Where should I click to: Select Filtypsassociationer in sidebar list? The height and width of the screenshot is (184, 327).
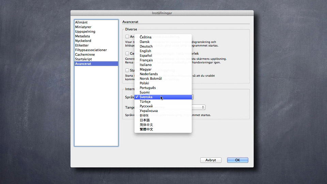point(91,50)
